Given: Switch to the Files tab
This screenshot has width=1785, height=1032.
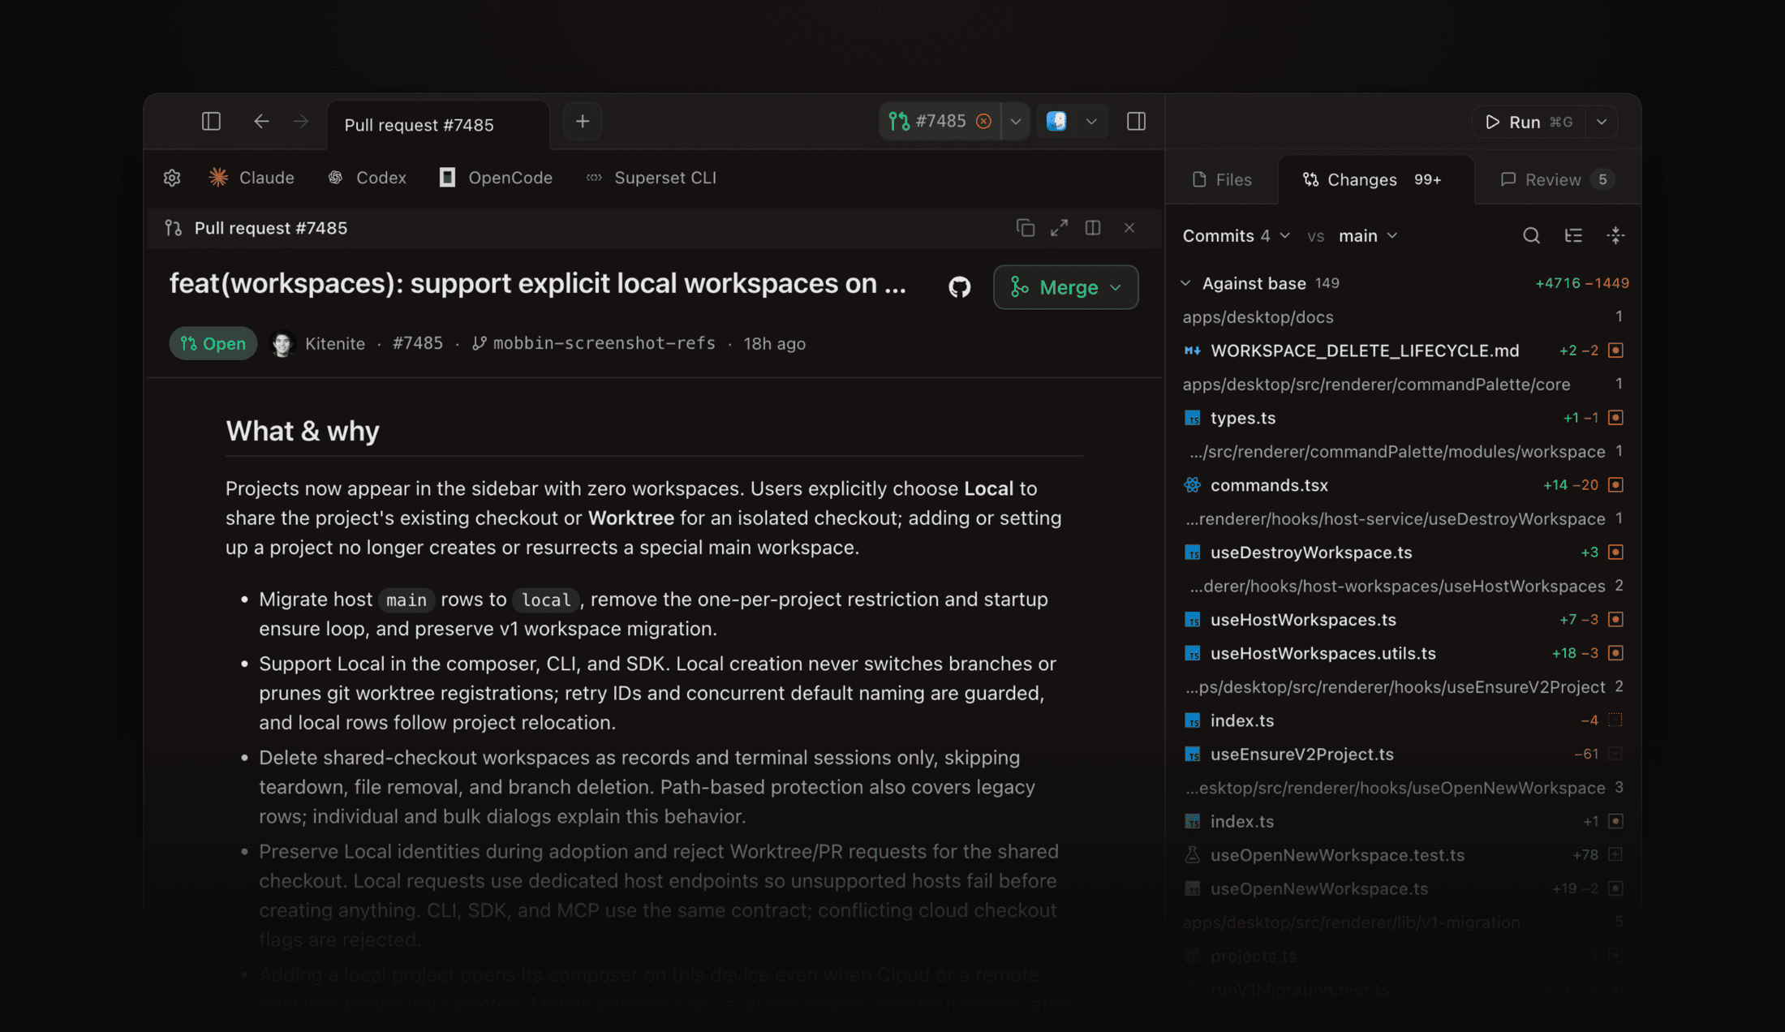Looking at the screenshot, I should point(1222,179).
